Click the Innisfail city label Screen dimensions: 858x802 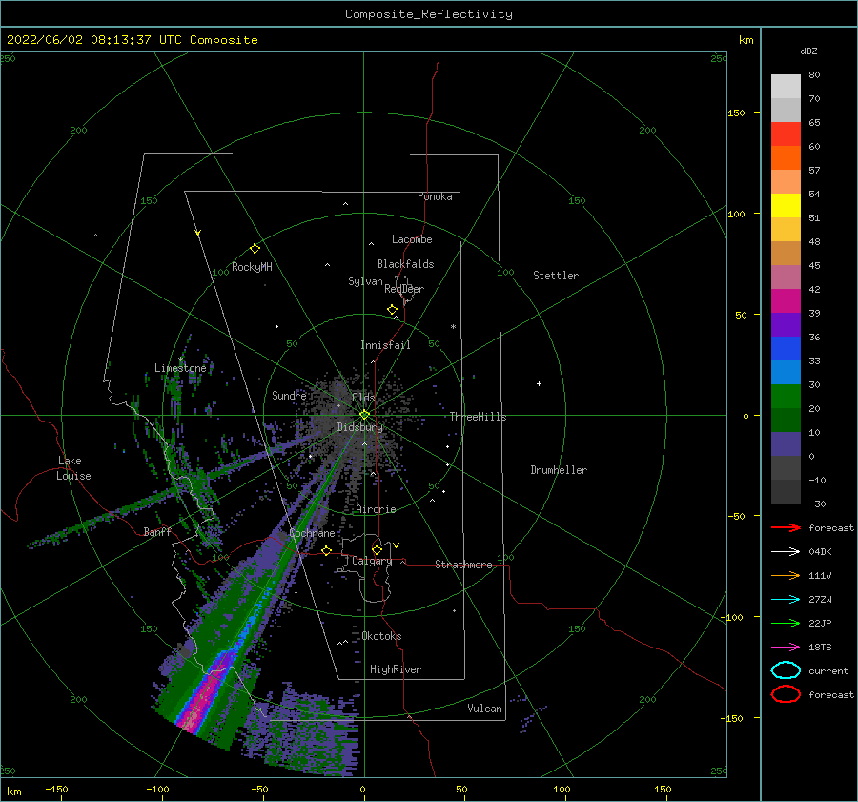(x=385, y=345)
